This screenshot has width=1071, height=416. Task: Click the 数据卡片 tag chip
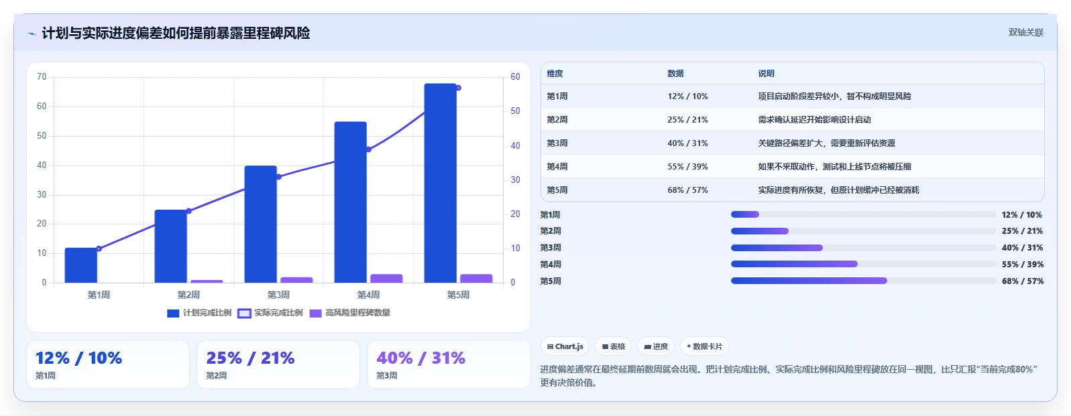pos(704,346)
